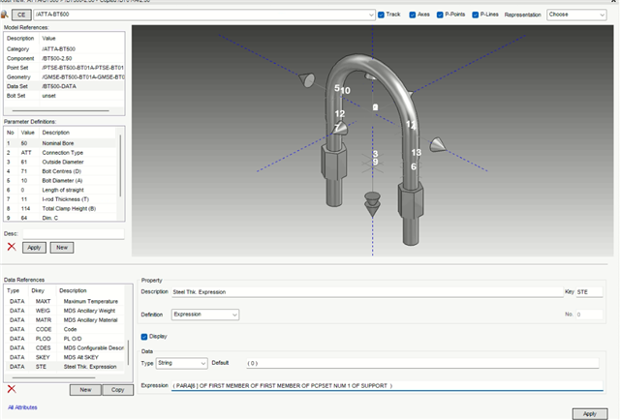Click the property Description field

click(x=367, y=292)
